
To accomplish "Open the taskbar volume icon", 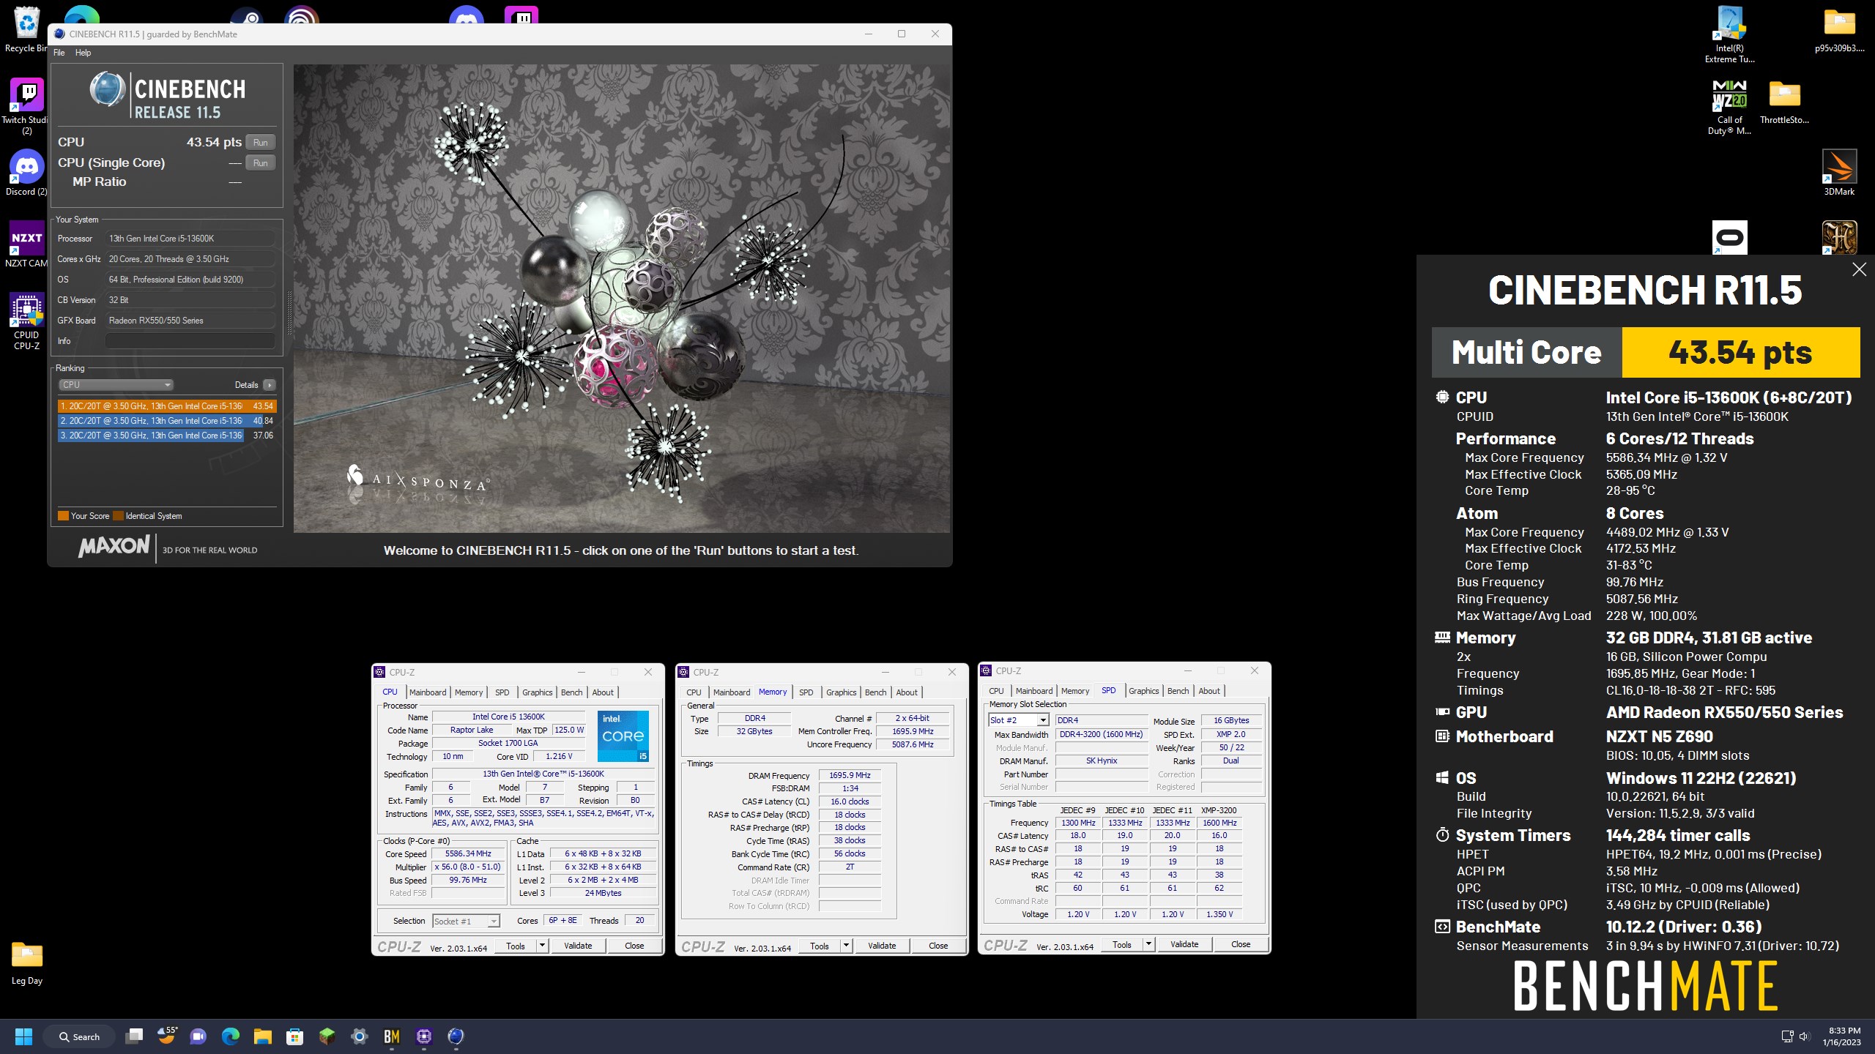I will click(x=1804, y=1036).
